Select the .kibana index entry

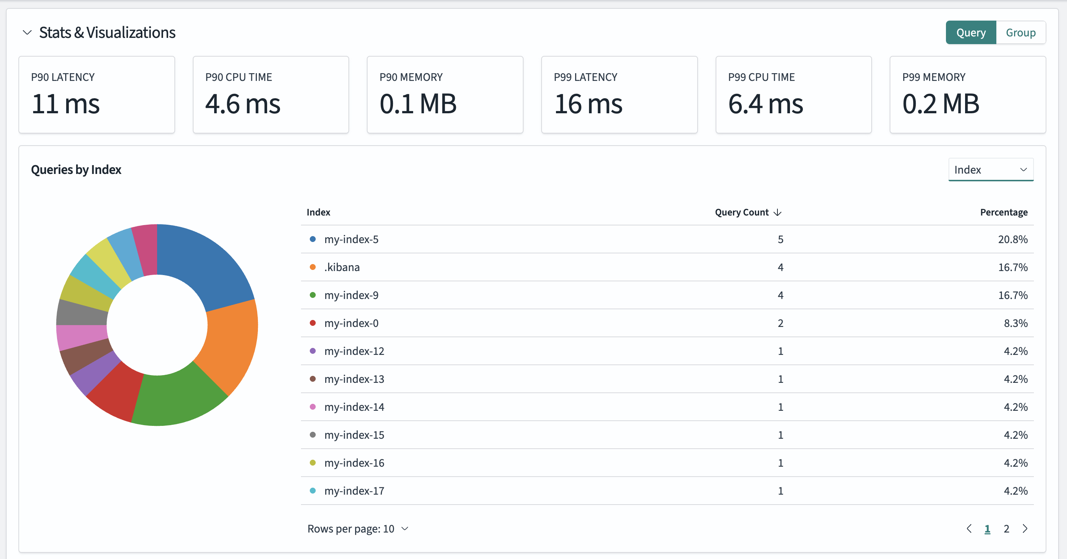[x=342, y=267]
